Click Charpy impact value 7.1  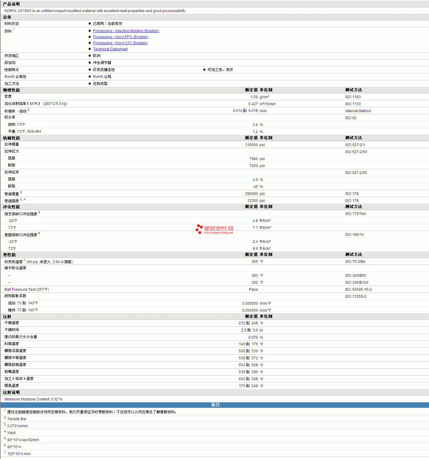coord(255,228)
